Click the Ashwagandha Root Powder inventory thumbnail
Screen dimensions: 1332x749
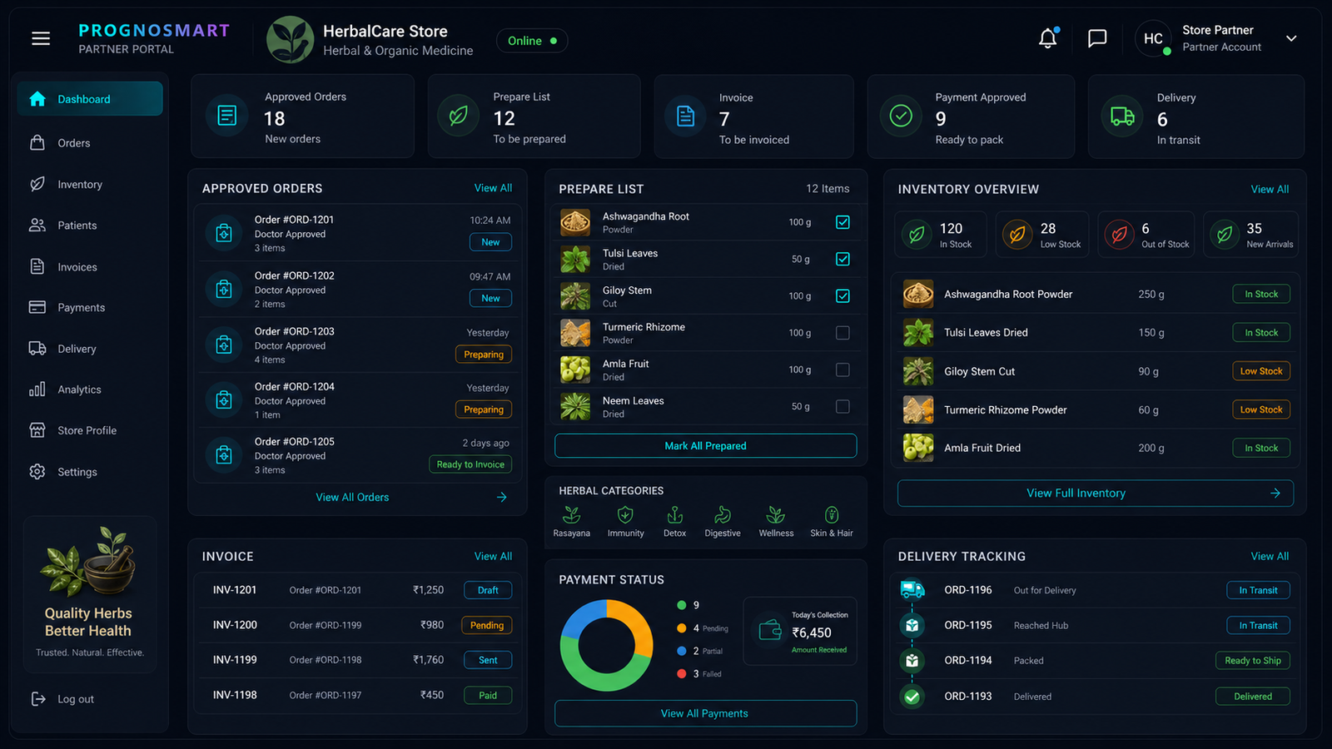pos(918,294)
